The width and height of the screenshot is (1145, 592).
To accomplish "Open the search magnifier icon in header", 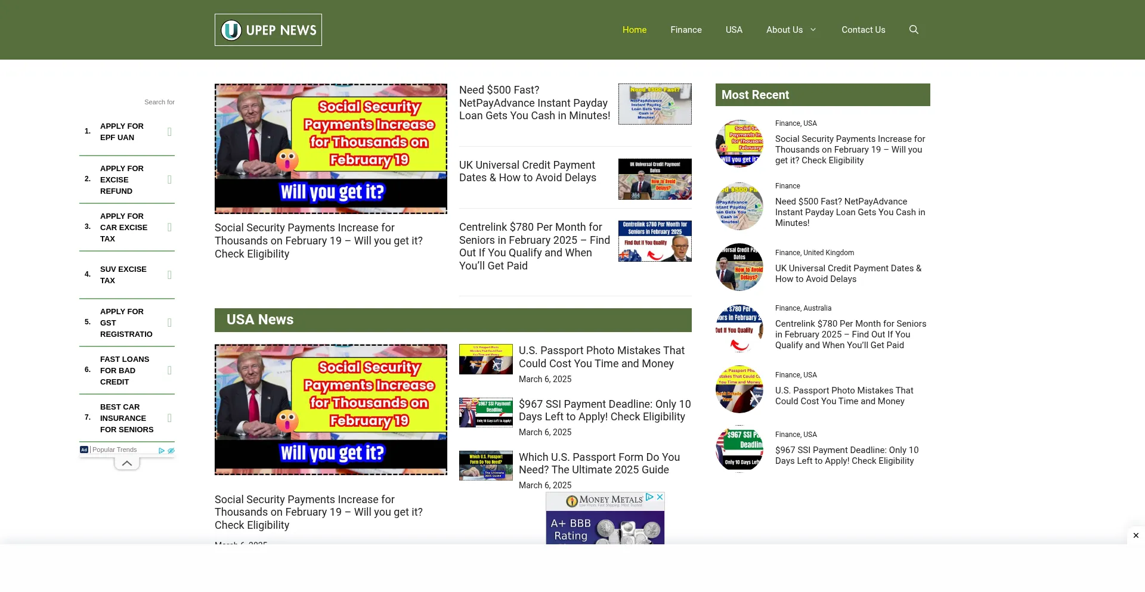I will pyautogui.click(x=914, y=30).
